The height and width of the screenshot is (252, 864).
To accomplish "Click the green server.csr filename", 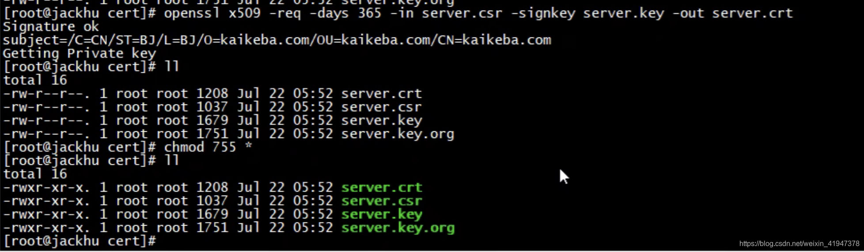I will [382, 201].
